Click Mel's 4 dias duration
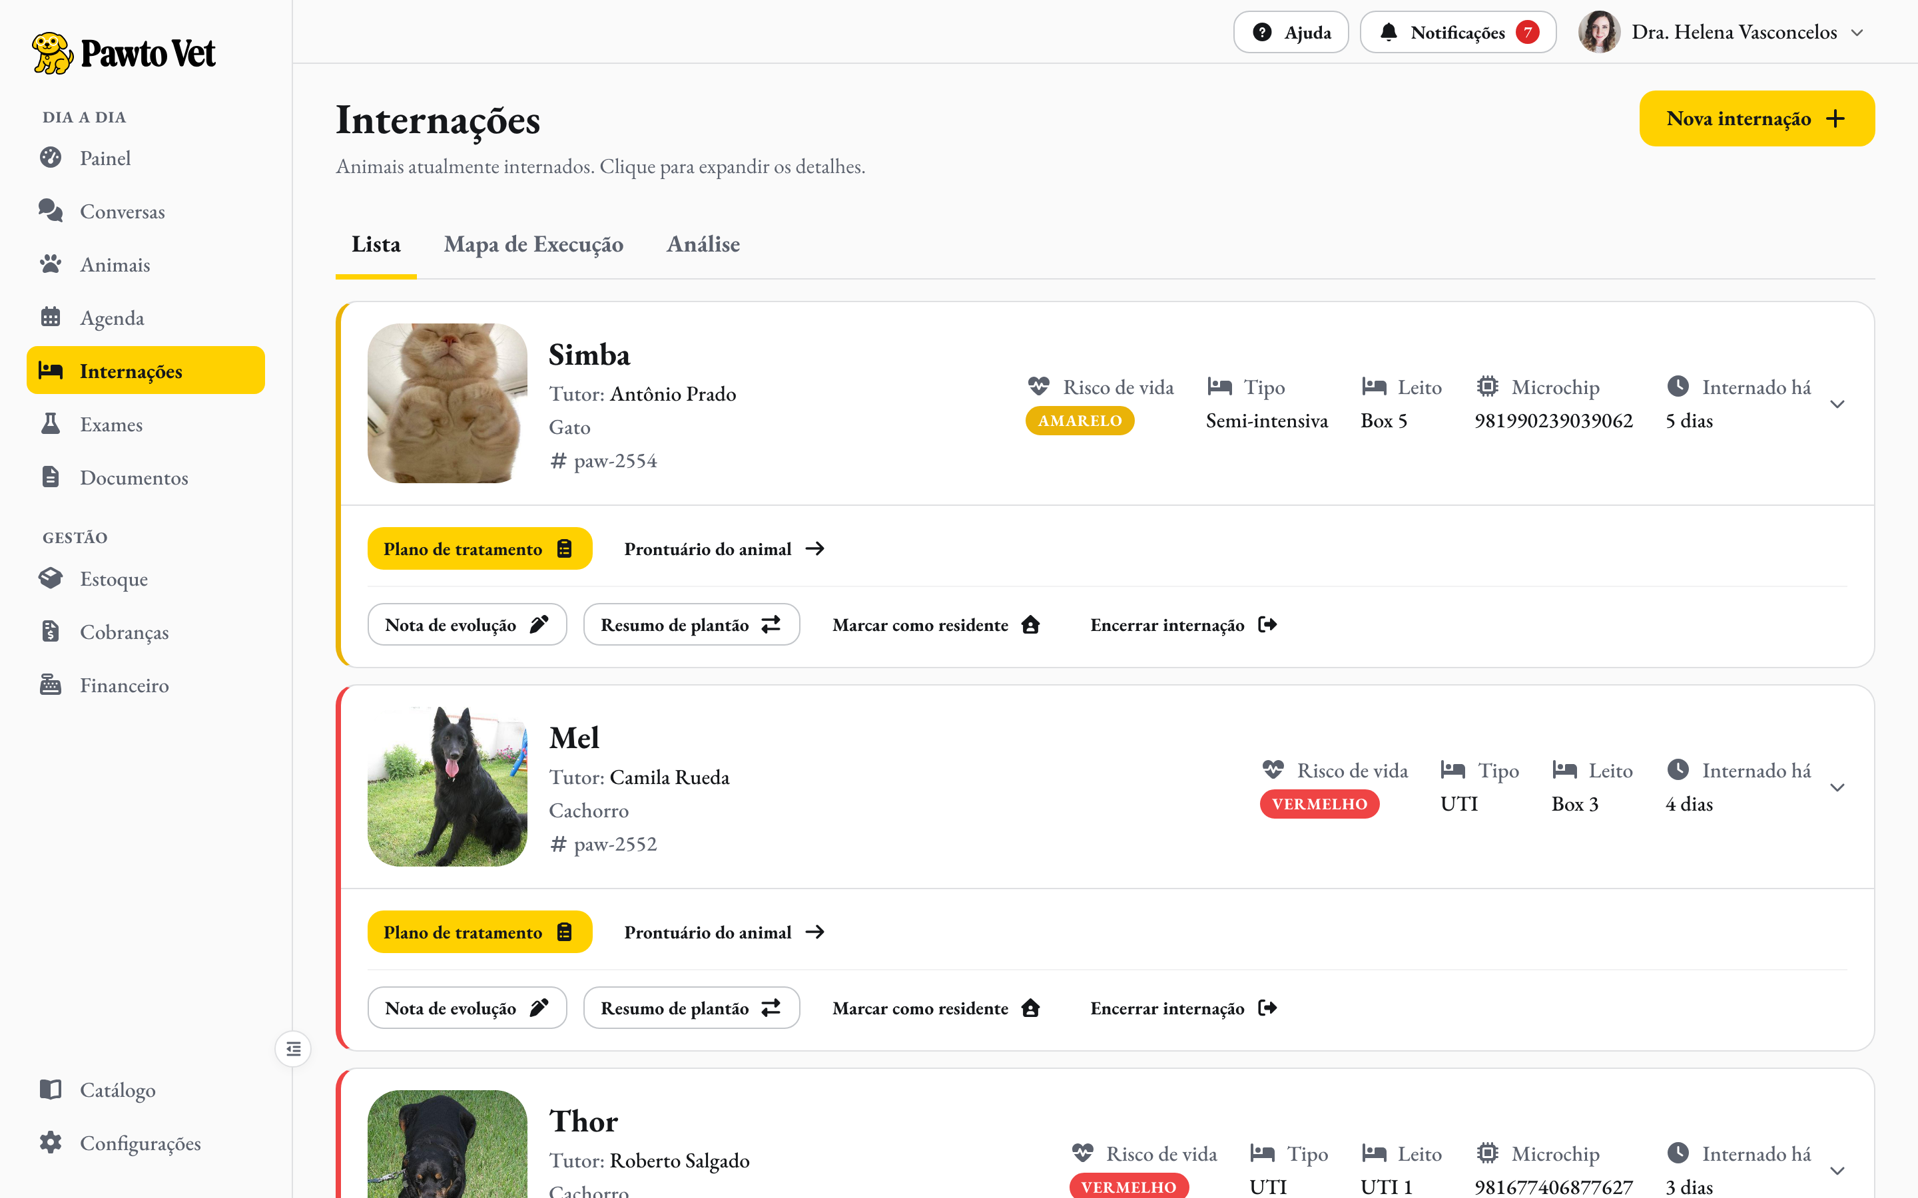Screen dimensions: 1918x1198 [1689, 804]
